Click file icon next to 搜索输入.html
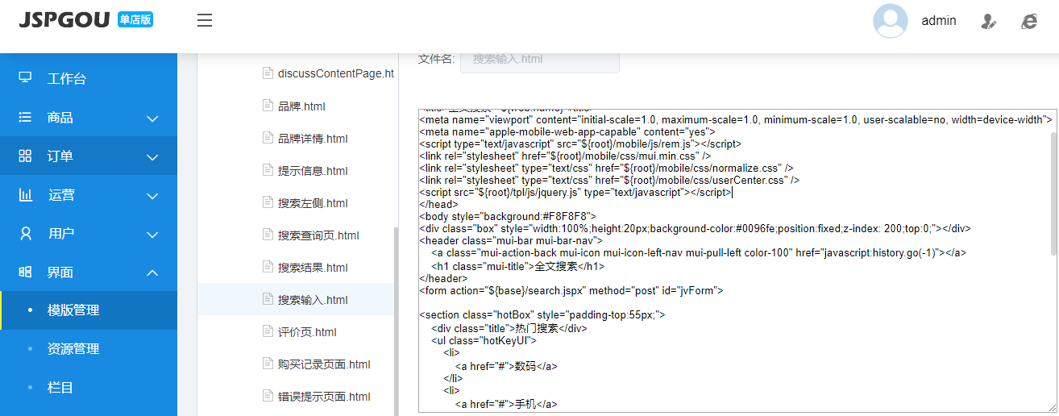The width and height of the screenshot is (1059, 416). tap(268, 299)
